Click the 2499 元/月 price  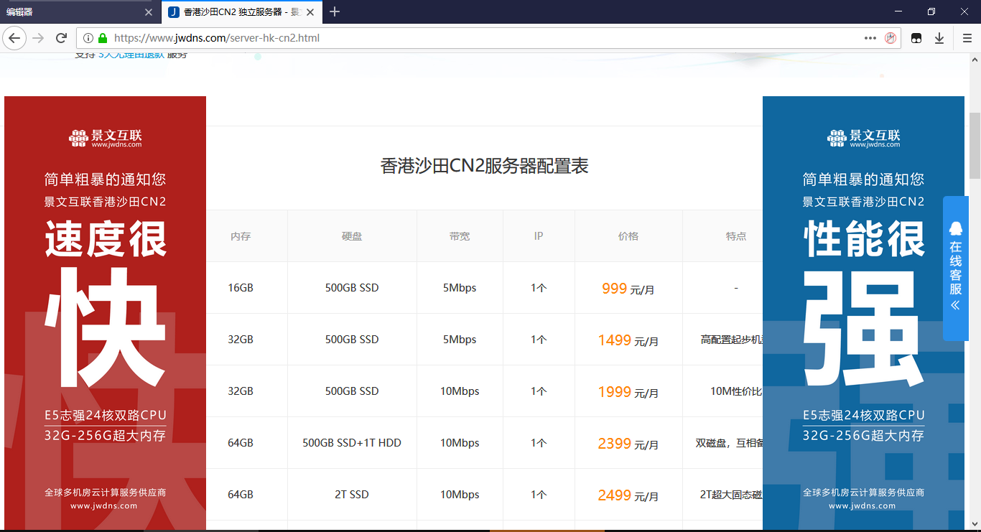(628, 495)
